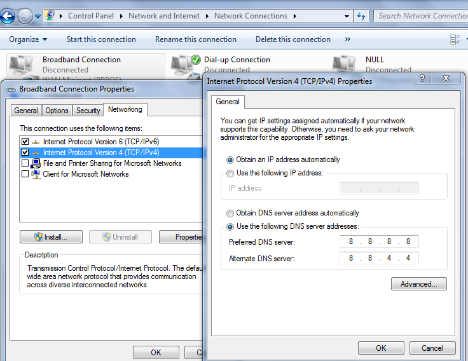Select File and Printer Sharing for Microsoft Networks
This screenshot has height=361, width=468.
click(112, 163)
